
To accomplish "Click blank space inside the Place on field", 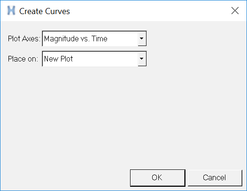I will [106, 59].
